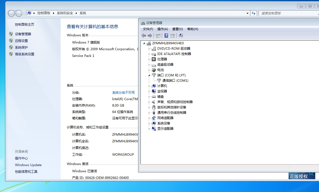319x192 pixels.
Task: Click shield icon beside 设备管理器 link
Action: tap(11, 34)
